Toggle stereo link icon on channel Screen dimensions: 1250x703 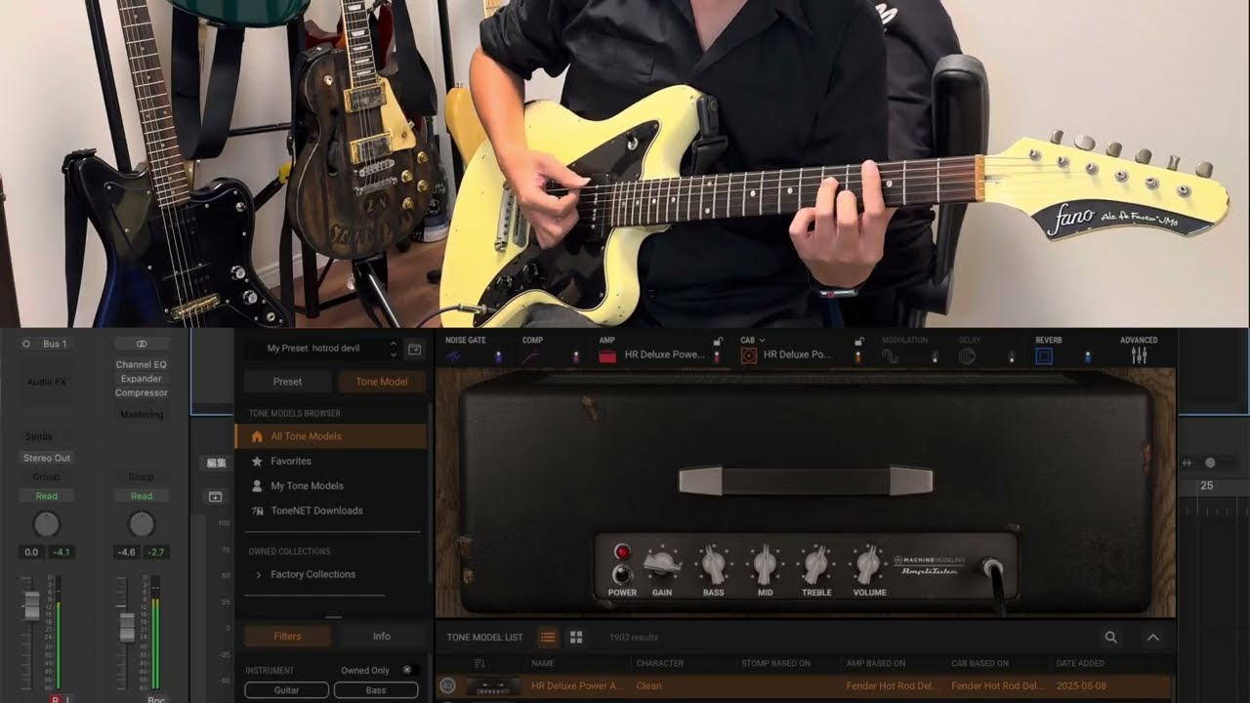click(142, 344)
